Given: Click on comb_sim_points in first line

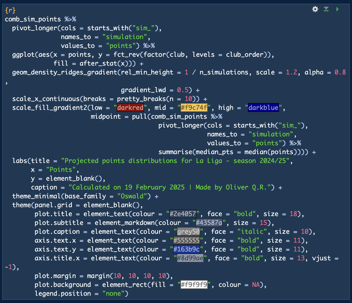Looking at the screenshot, I should pos(33,19).
